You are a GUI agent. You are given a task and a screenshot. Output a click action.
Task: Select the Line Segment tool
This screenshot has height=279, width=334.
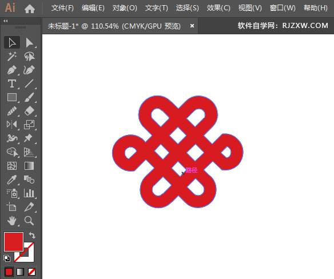coord(29,83)
